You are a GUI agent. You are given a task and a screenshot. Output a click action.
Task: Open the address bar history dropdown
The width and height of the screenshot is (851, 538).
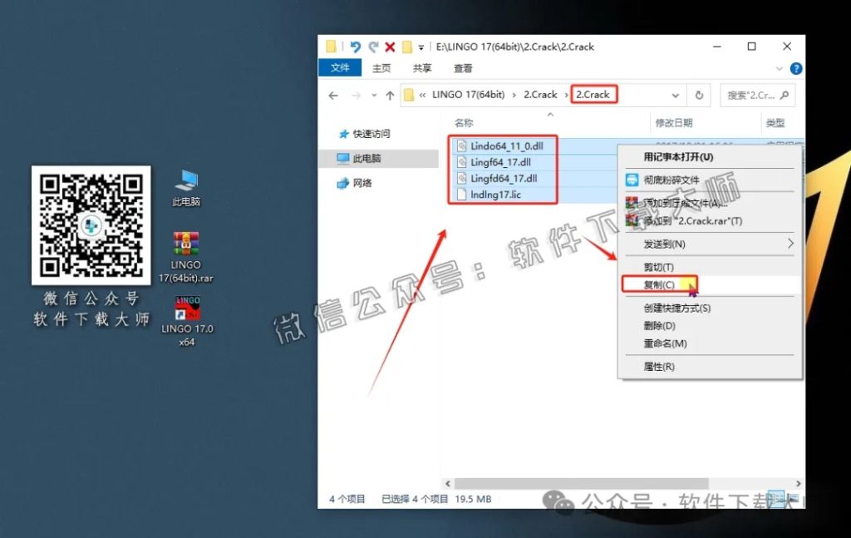tap(675, 95)
